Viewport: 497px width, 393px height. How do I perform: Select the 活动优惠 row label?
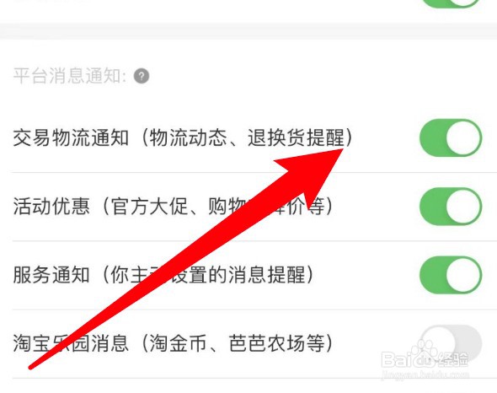coord(51,207)
